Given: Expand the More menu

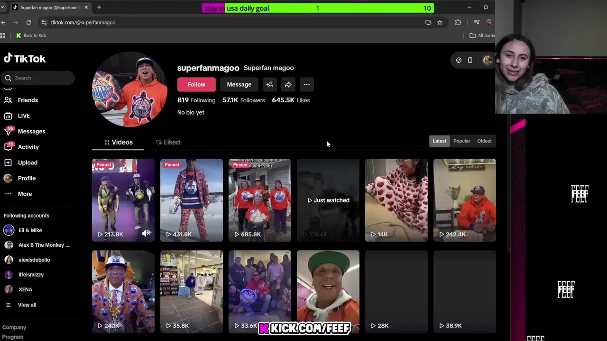Looking at the screenshot, I should pyautogui.click(x=25, y=194).
